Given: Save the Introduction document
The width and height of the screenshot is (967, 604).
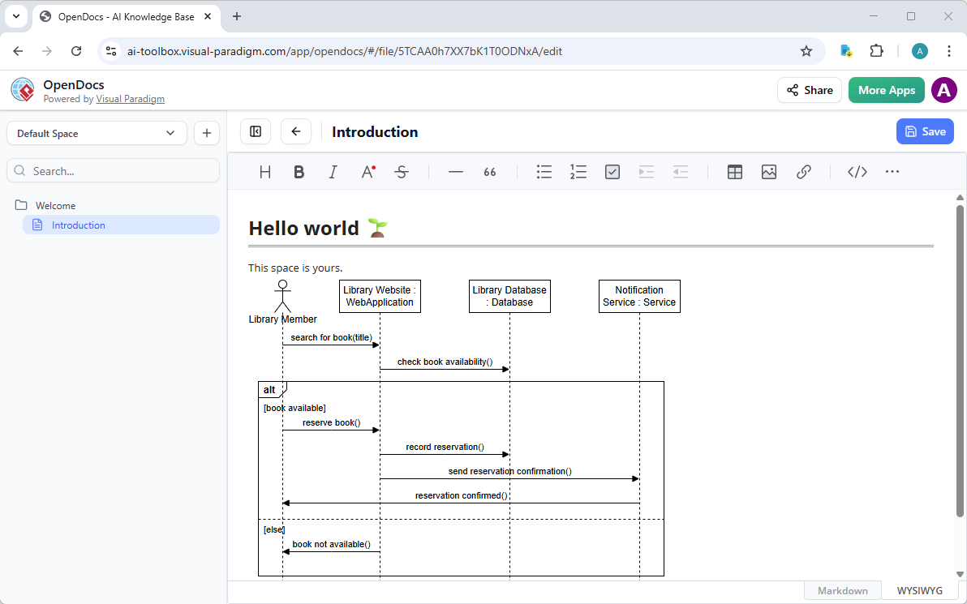Looking at the screenshot, I should coord(925,131).
